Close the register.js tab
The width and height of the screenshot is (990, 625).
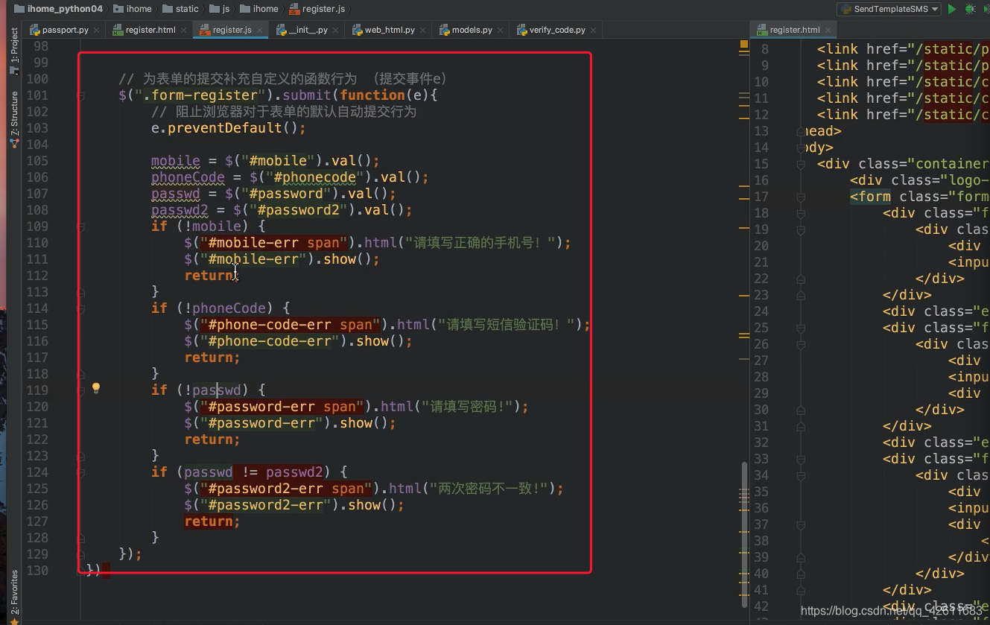pyautogui.click(x=260, y=31)
